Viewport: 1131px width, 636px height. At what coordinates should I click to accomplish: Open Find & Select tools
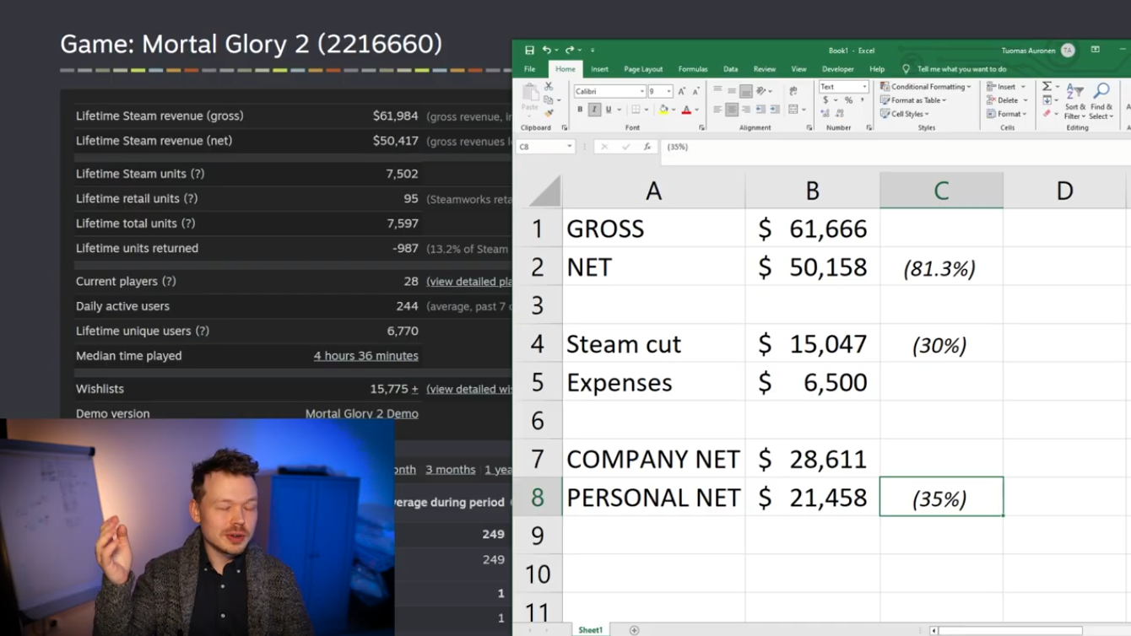tap(1101, 100)
